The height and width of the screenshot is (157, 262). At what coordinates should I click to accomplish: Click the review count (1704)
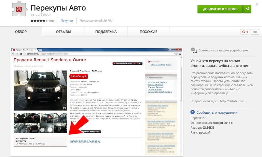(x=50, y=21)
